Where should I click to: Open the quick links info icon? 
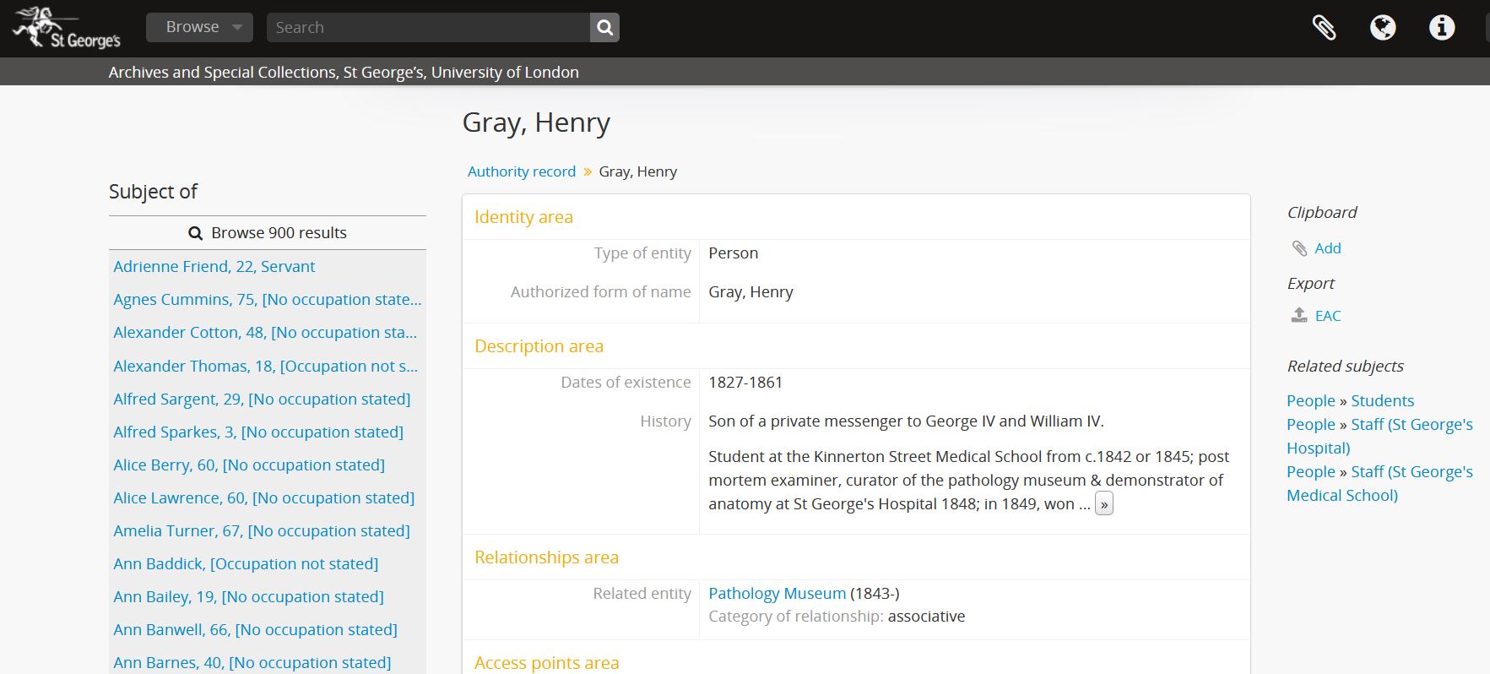pos(1441,28)
